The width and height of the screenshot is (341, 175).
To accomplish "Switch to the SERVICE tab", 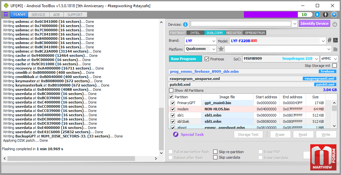I will tap(38, 15).
